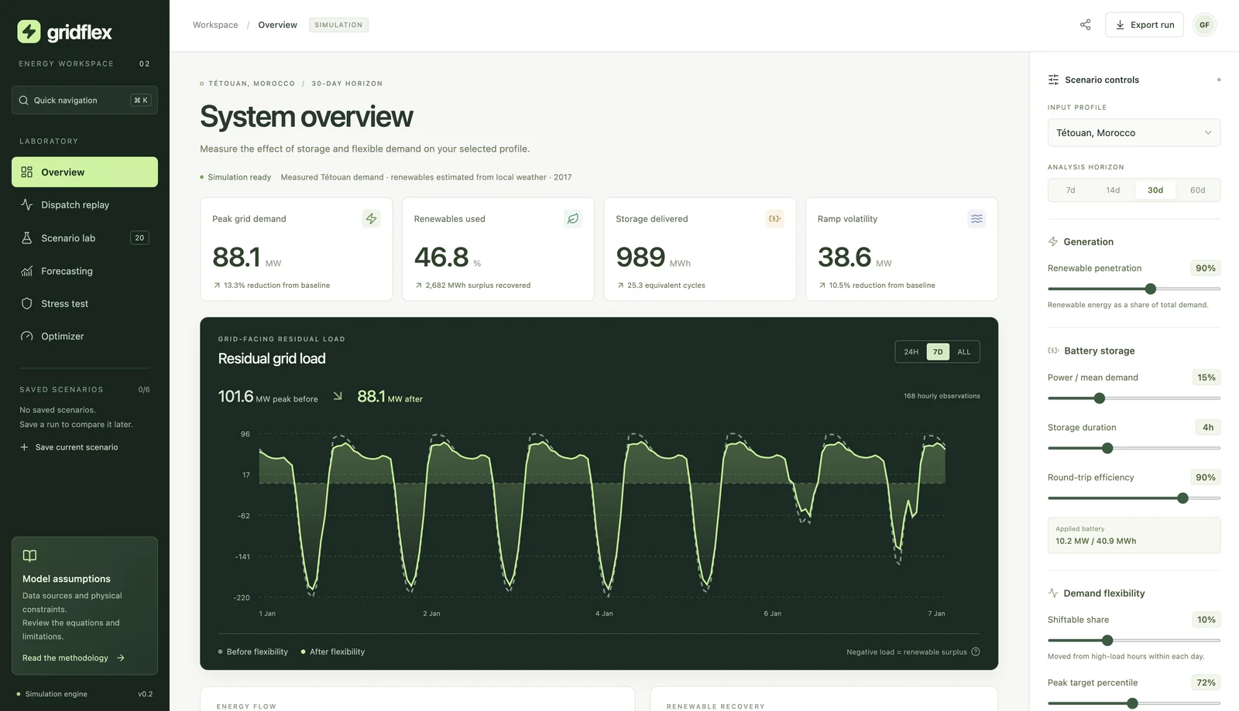This screenshot has height=711, width=1239.
Task: Click the Workspace breadcrumb
Action: click(x=215, y=25)
